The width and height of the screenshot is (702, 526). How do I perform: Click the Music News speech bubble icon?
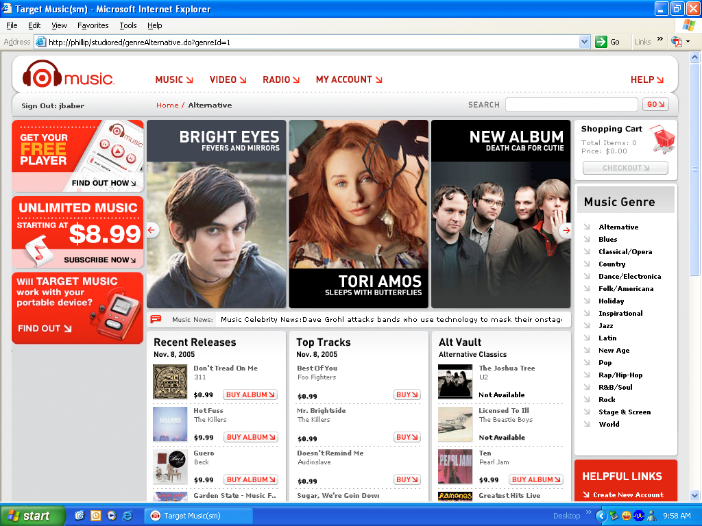point(156,319)
